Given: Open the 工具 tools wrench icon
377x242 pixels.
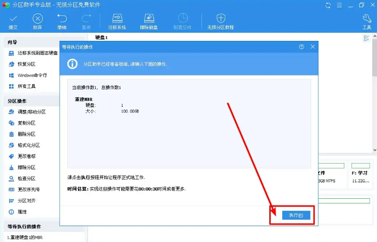Looking at the screenshot, I should [x=366, y=20].
